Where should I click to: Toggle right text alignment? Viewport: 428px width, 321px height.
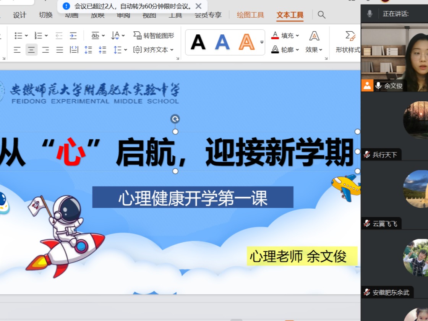45,50
